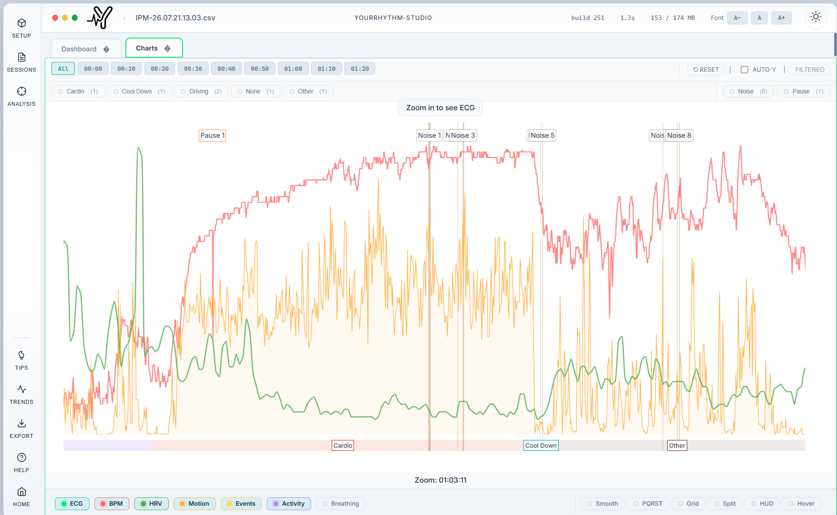Toggle the light/dark theme sun icon
Image resolution: width=837 pixels, height=515 pixels.
click(816, 17)
